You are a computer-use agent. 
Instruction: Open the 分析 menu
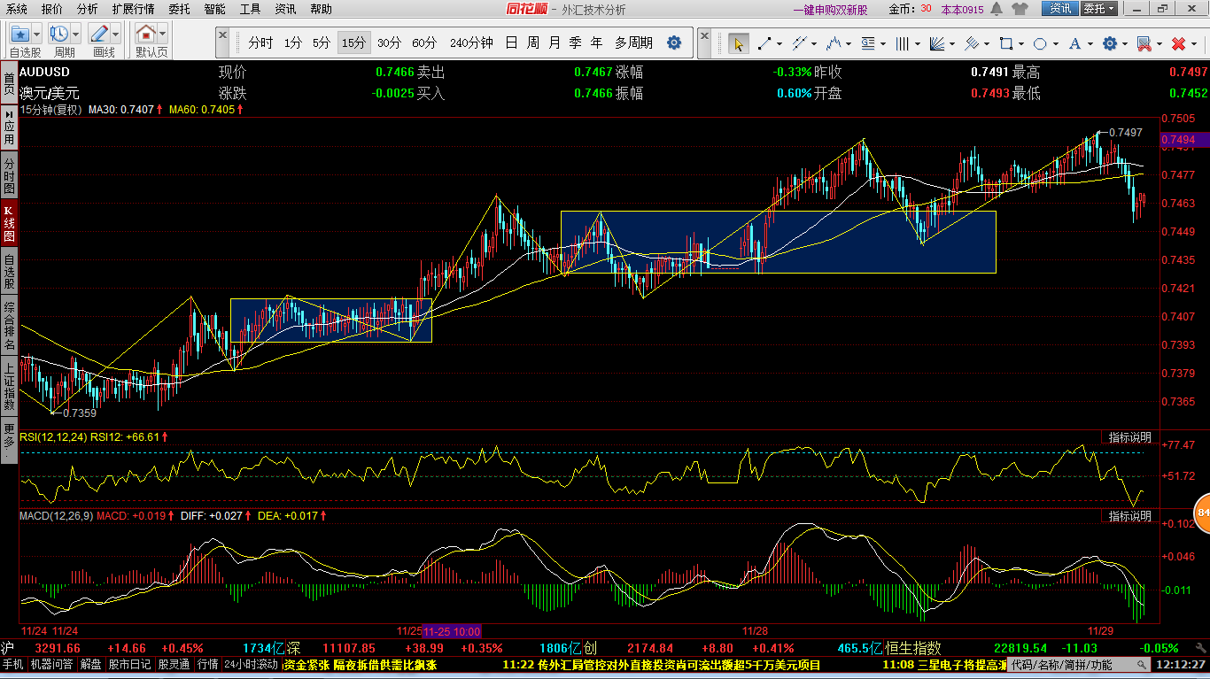pos(88,9)
